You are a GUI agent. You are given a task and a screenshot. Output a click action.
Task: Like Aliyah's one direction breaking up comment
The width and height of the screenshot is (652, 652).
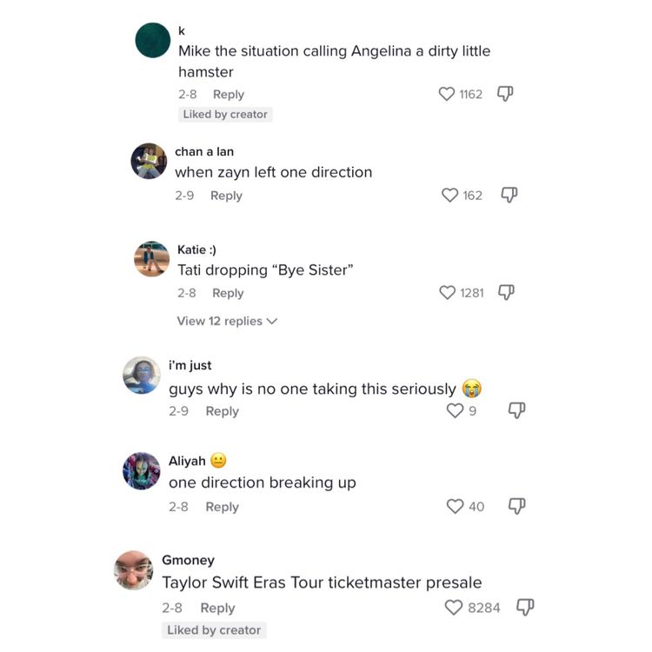455,506
